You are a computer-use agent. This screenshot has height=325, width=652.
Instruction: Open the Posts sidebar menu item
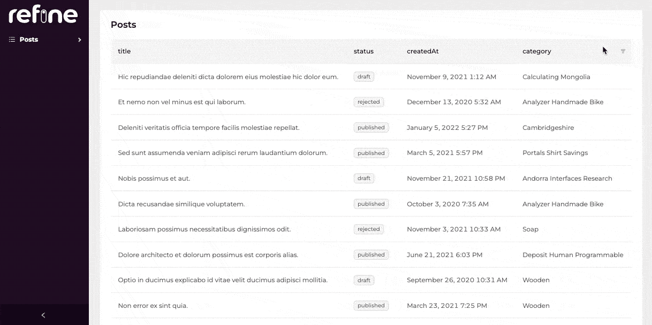(x=29, y=40)
